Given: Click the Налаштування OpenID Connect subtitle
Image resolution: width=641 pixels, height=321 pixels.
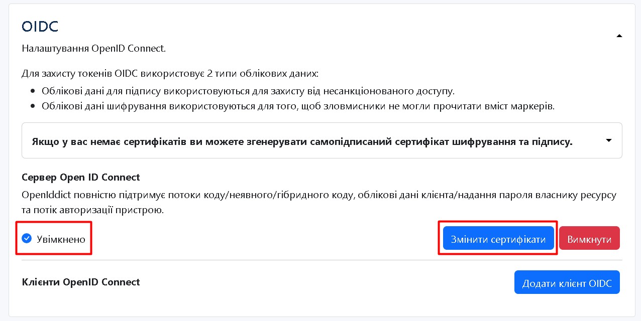Looking at the screenshot, I should point(94,49).
